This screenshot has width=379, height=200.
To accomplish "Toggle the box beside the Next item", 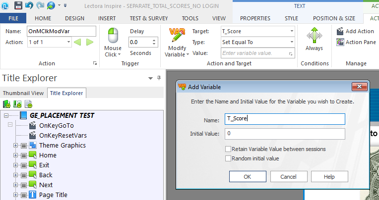I will 24,185.
